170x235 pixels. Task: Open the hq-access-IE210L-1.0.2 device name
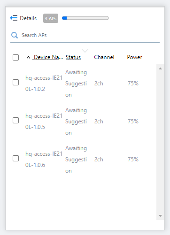pyautogui.click(x=44, y=83)
